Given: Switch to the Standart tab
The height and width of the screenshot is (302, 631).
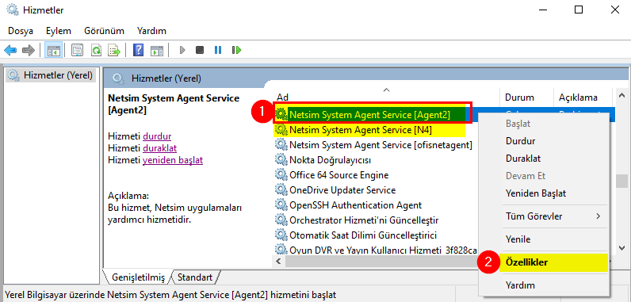Looking at the screenshot, I should tap(195, 277).
